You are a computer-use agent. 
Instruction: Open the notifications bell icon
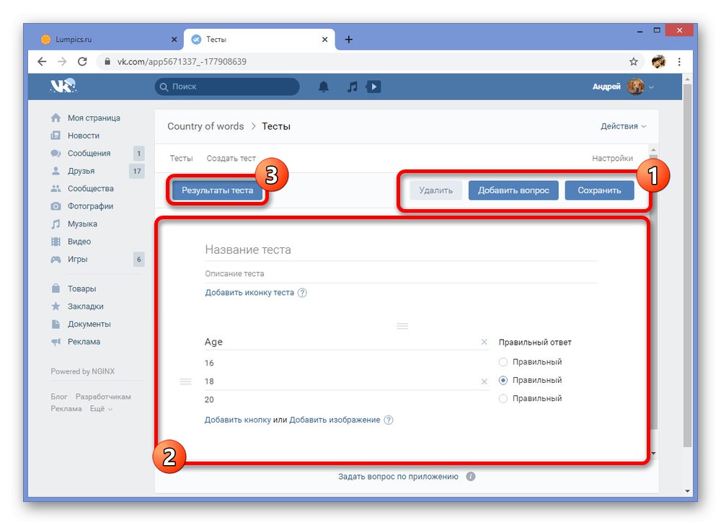pos(324,87)
